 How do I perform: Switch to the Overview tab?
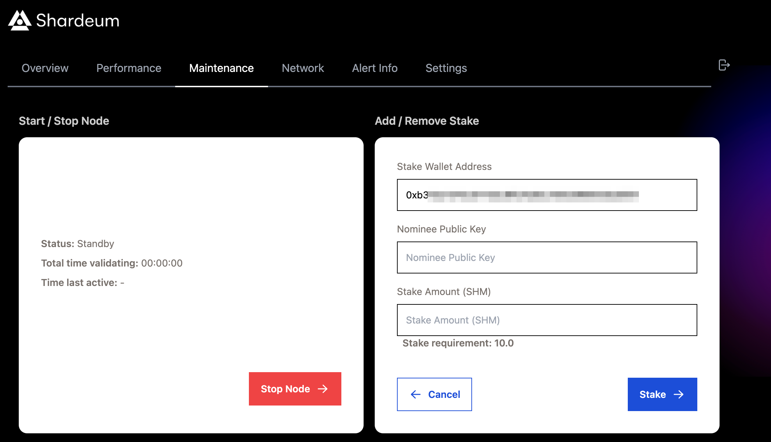pyautogui.click(x=45, y=68)
